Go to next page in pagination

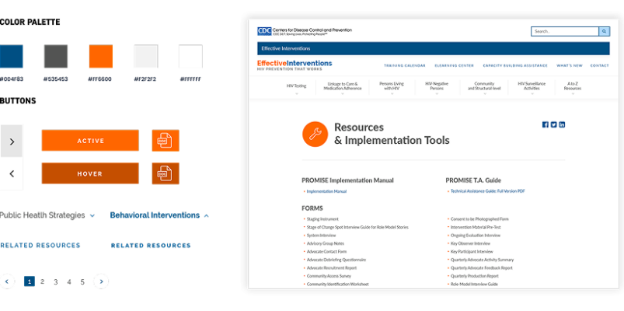click(101, 281)
